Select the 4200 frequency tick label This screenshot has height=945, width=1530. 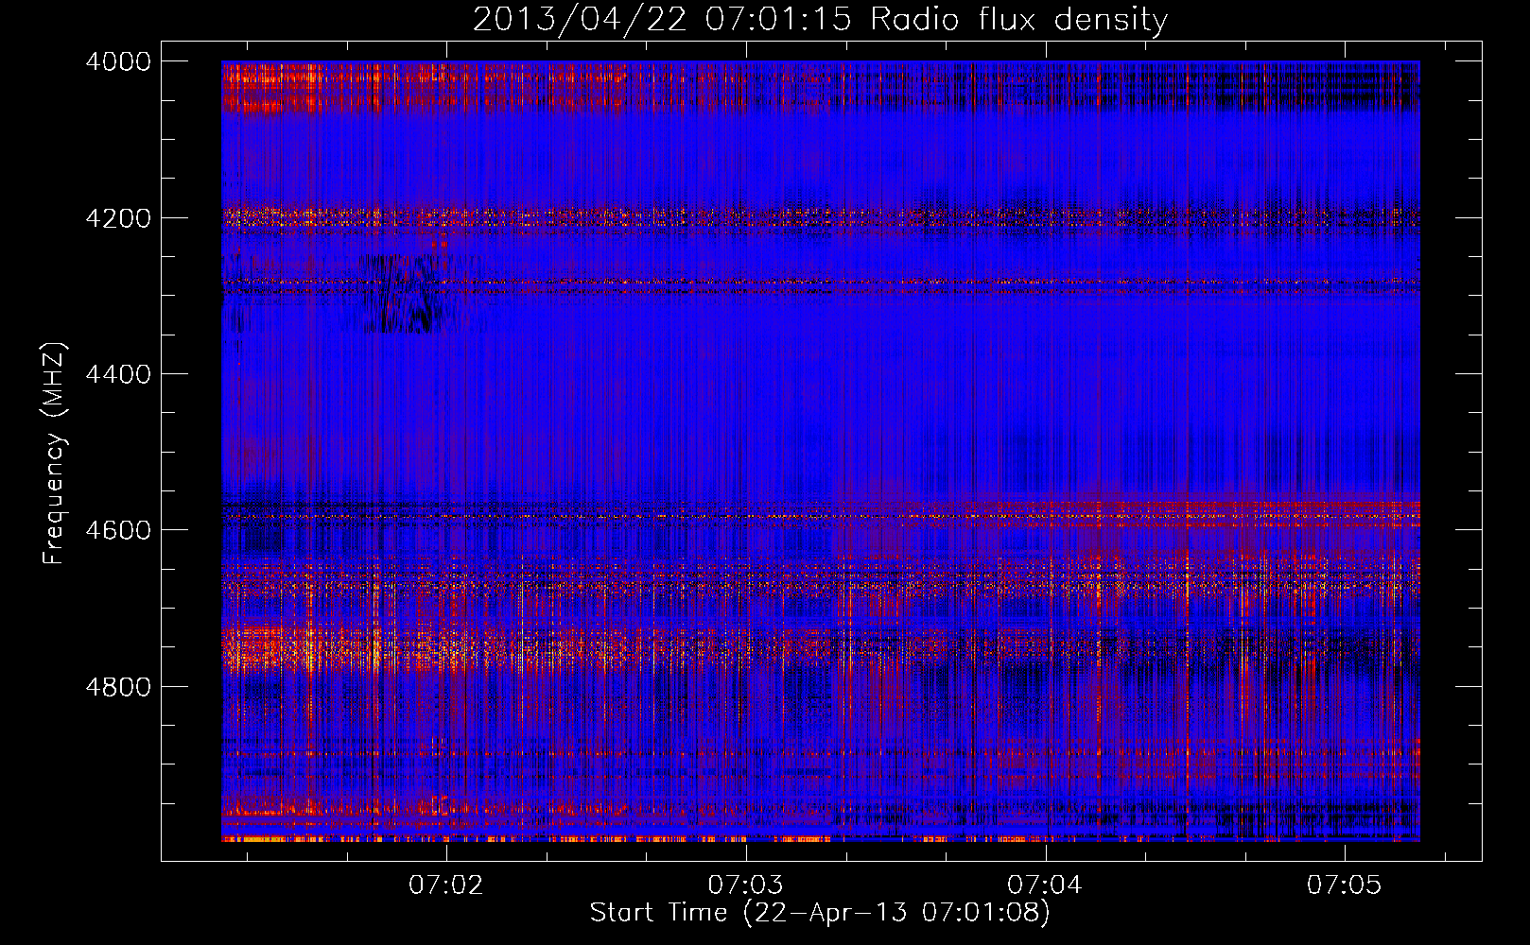(118, 218)
